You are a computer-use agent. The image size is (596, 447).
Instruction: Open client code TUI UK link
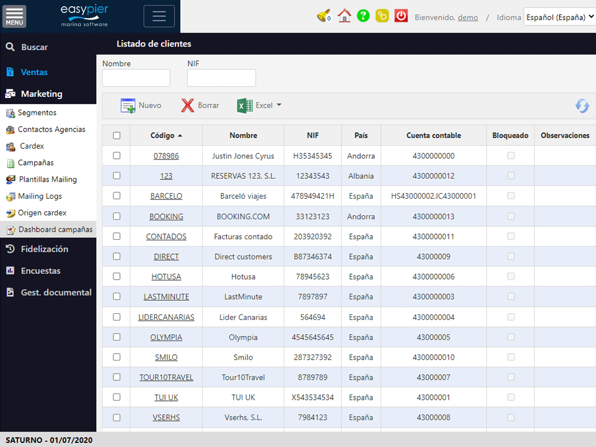pos(166,397)
